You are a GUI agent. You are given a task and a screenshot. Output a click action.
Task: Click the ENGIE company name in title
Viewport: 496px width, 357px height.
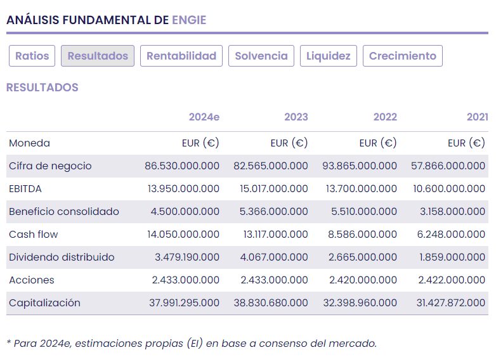(189, 20)
